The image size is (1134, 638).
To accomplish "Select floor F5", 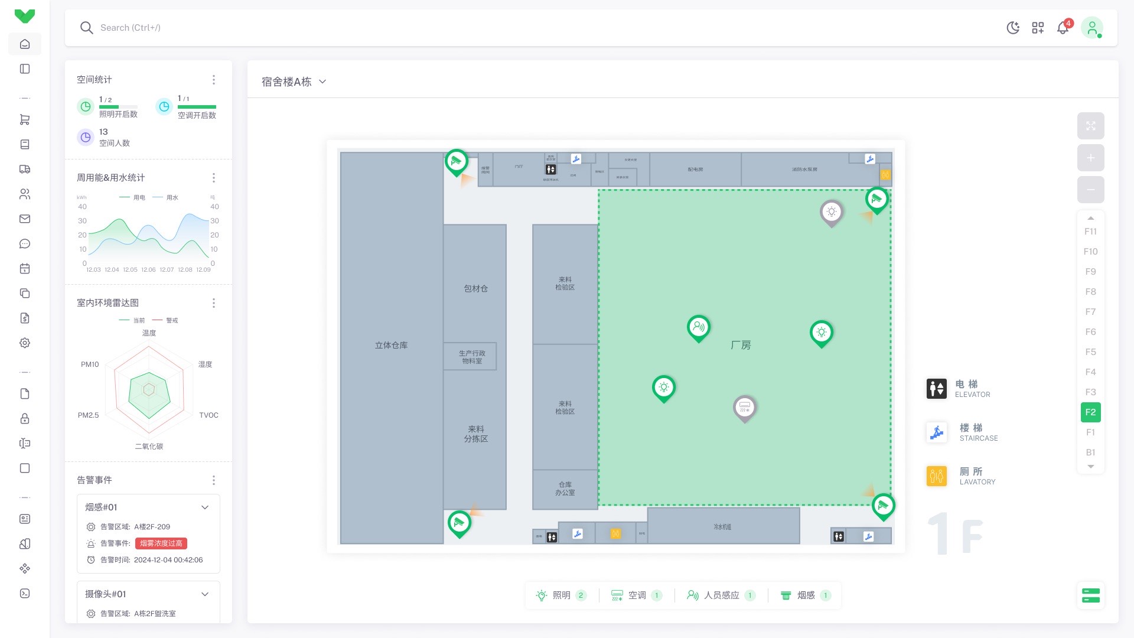I will tap(1090, 352).
